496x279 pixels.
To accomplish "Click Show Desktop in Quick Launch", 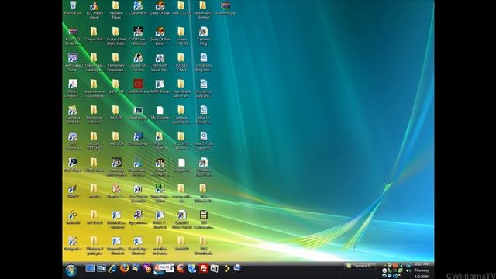I will [x=90, y=269].
